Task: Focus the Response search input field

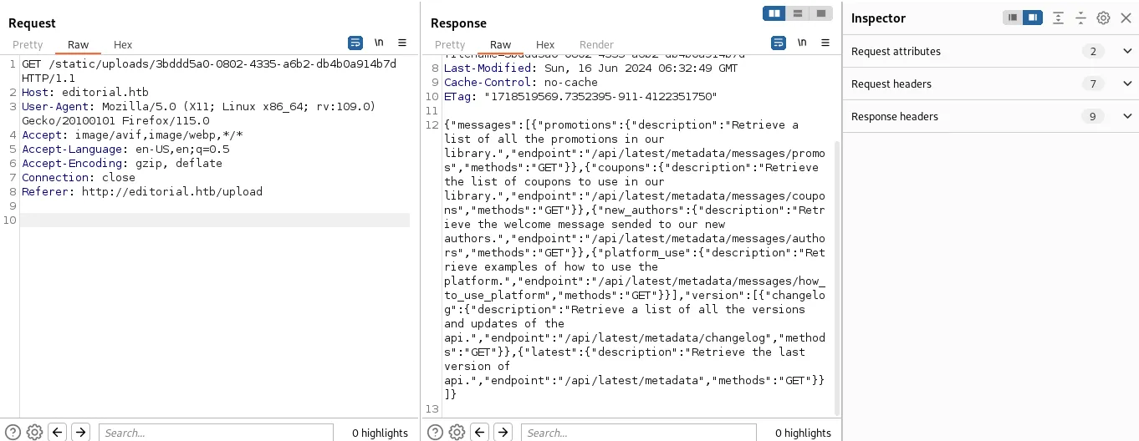Action: pos(639,432)
